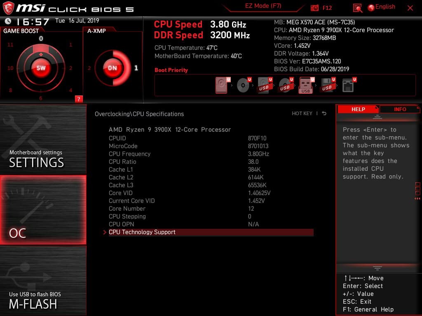Select A-XMP profile number 2

pos(89,68)
